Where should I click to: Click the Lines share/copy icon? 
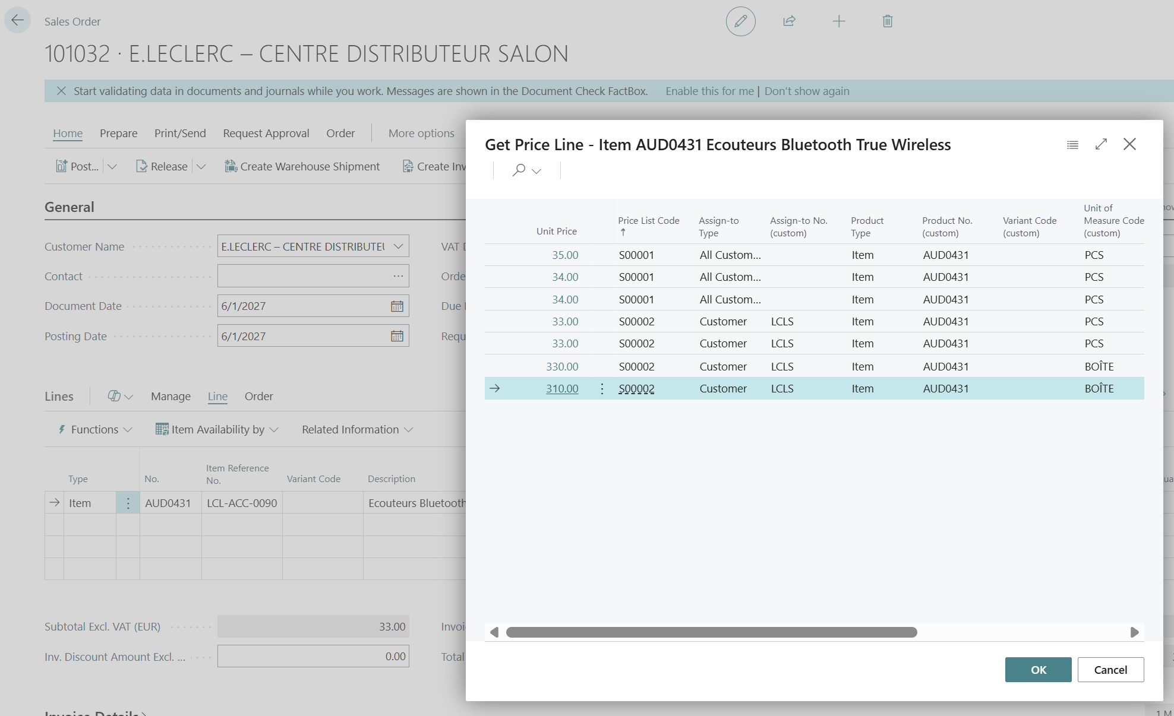[114, 396]
